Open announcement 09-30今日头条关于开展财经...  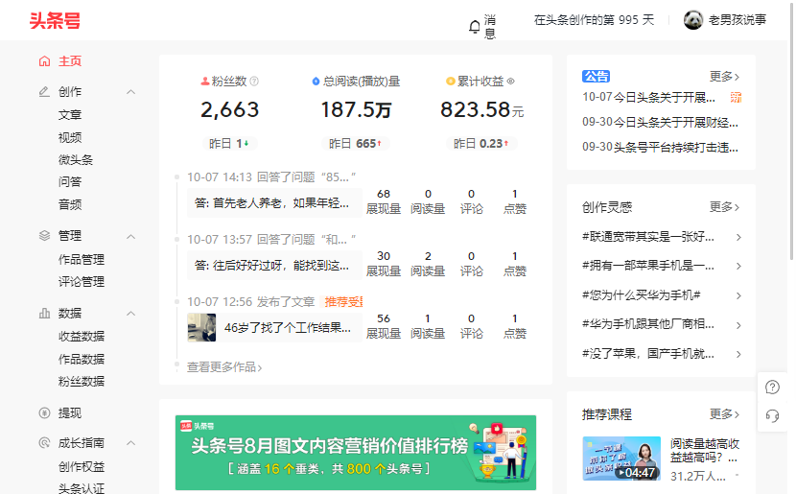pos(660,123)
